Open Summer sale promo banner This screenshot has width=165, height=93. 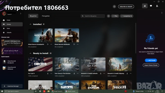click(12, 51)
